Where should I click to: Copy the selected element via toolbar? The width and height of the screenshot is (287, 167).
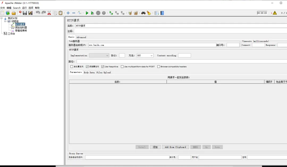tap(55, 13)
